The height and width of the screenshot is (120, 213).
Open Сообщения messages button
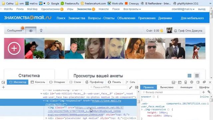click(x=15, y=30)
